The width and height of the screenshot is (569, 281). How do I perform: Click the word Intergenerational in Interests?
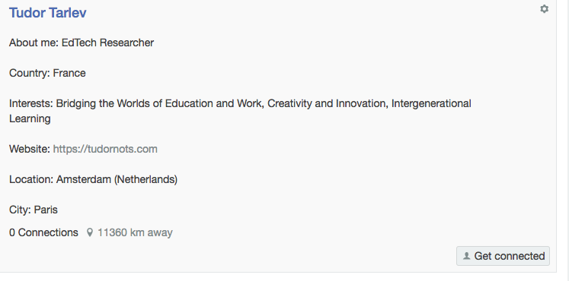point(431,103)
